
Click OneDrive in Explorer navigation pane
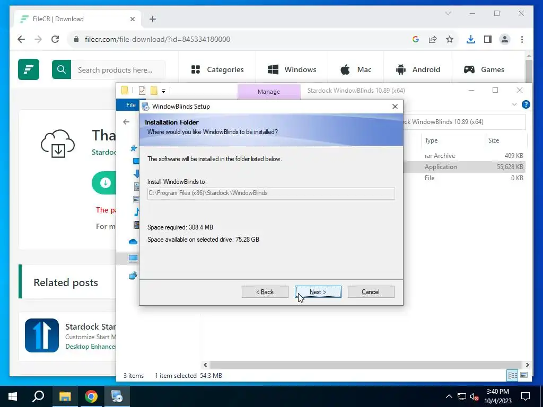(x=133, y=242)
